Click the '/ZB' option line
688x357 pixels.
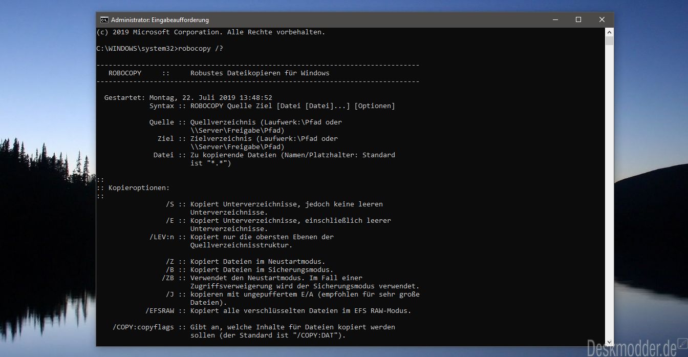(x=262, y=278)
